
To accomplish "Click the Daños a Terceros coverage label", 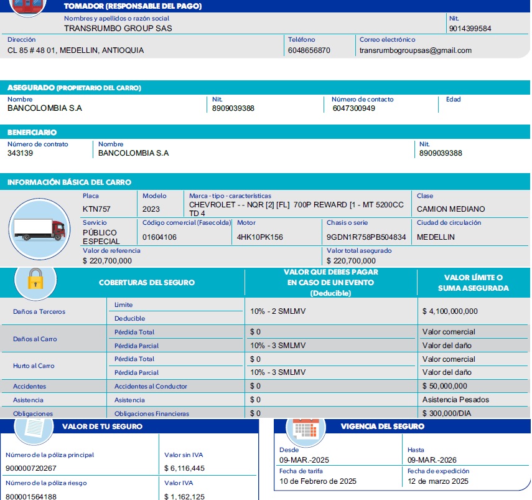I will 39,311.
